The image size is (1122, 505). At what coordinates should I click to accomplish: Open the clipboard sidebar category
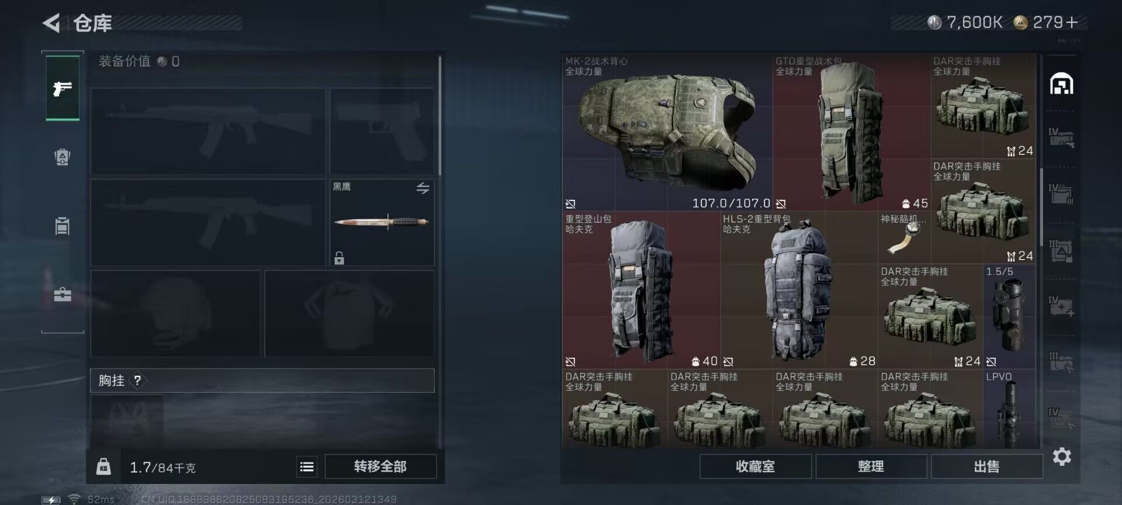tap(63, 226)
